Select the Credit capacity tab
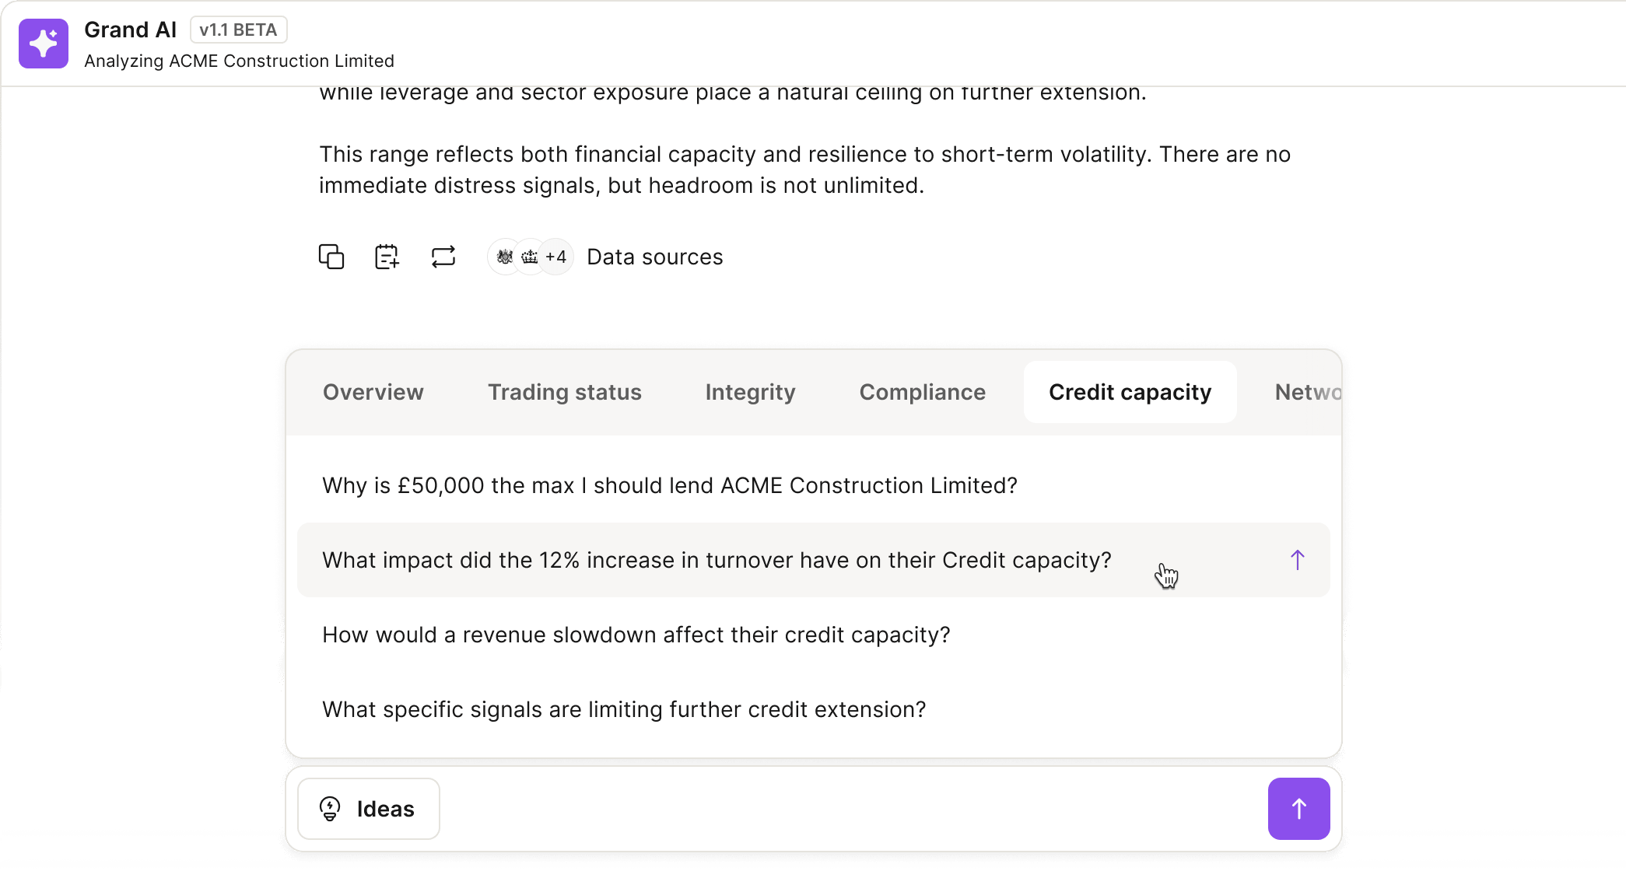This screenshot has width=1626, height=871. click(1130, 392)
